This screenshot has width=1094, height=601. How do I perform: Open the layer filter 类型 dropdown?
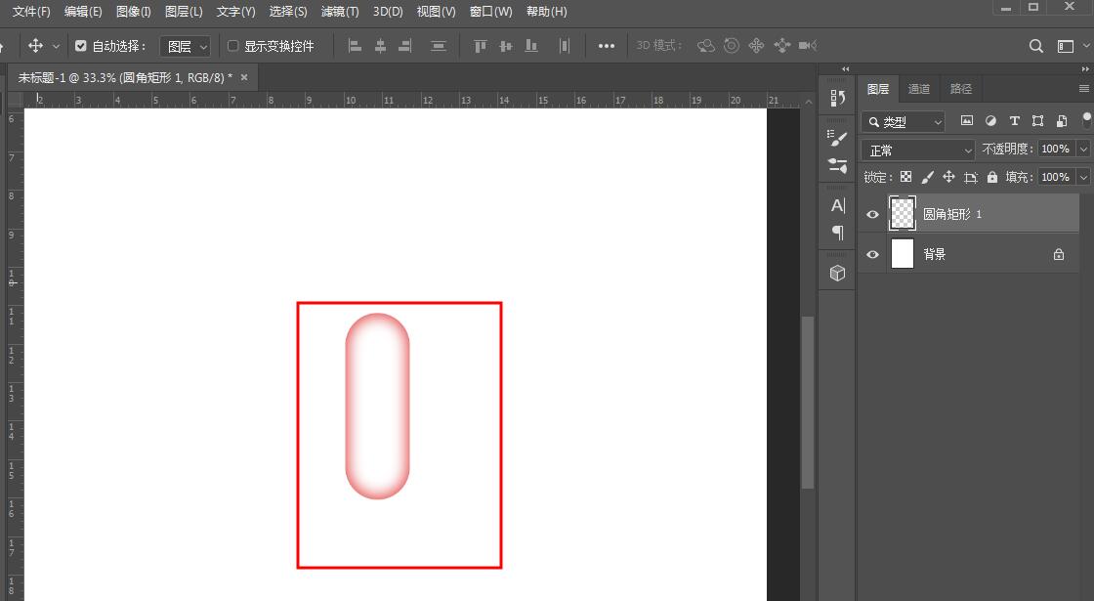point(901,121)
